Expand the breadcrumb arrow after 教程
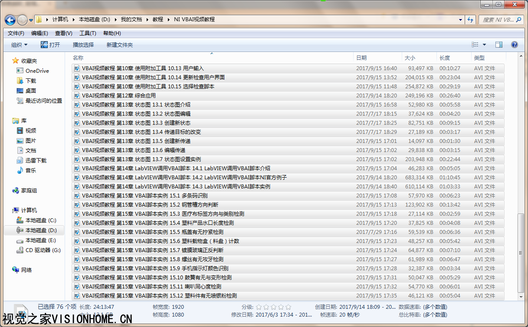 point(169,19)
